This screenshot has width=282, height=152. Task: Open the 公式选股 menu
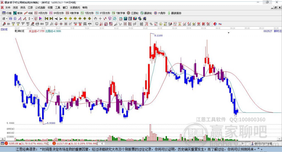click(x=40, y=7)
